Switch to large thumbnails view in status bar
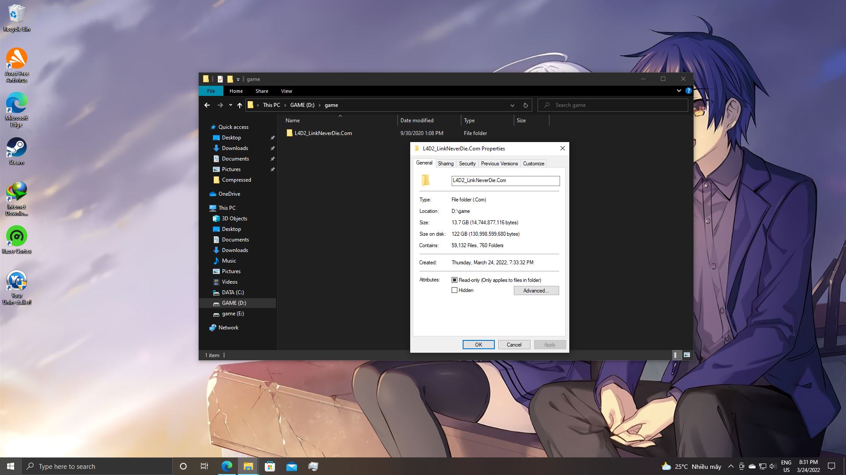 (x=686, y=355)
